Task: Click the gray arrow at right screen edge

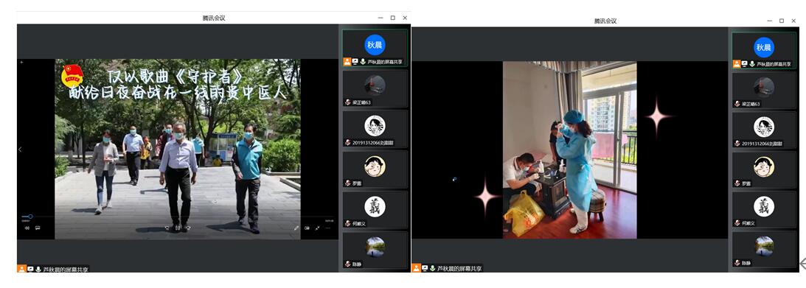Action: (802, 264)
